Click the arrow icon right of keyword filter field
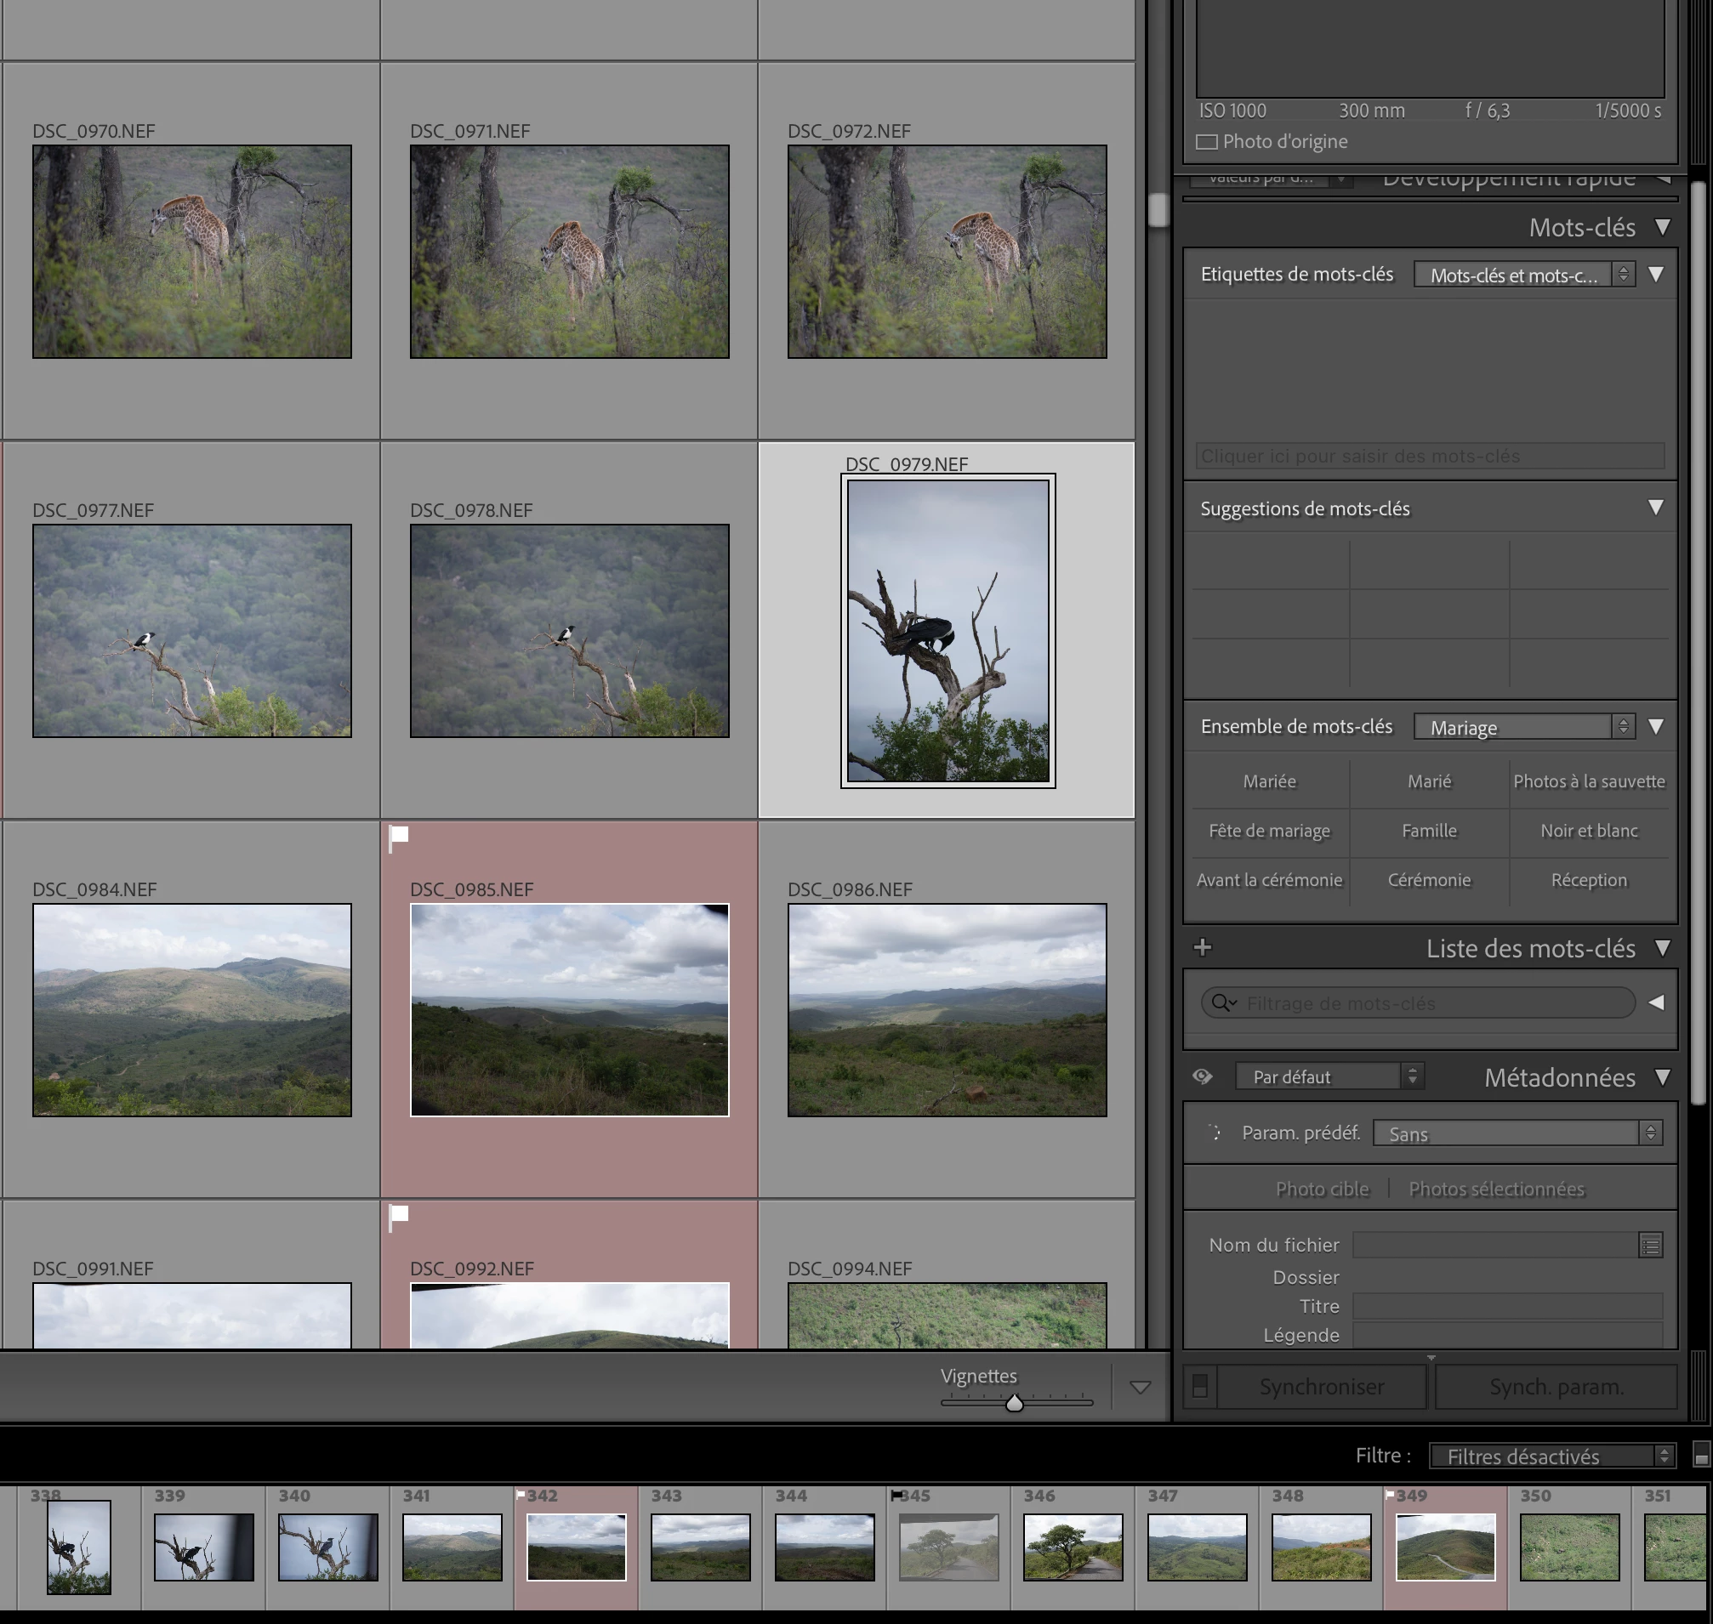Screen dimensions: 1713x1624 coord(1656,1002)
